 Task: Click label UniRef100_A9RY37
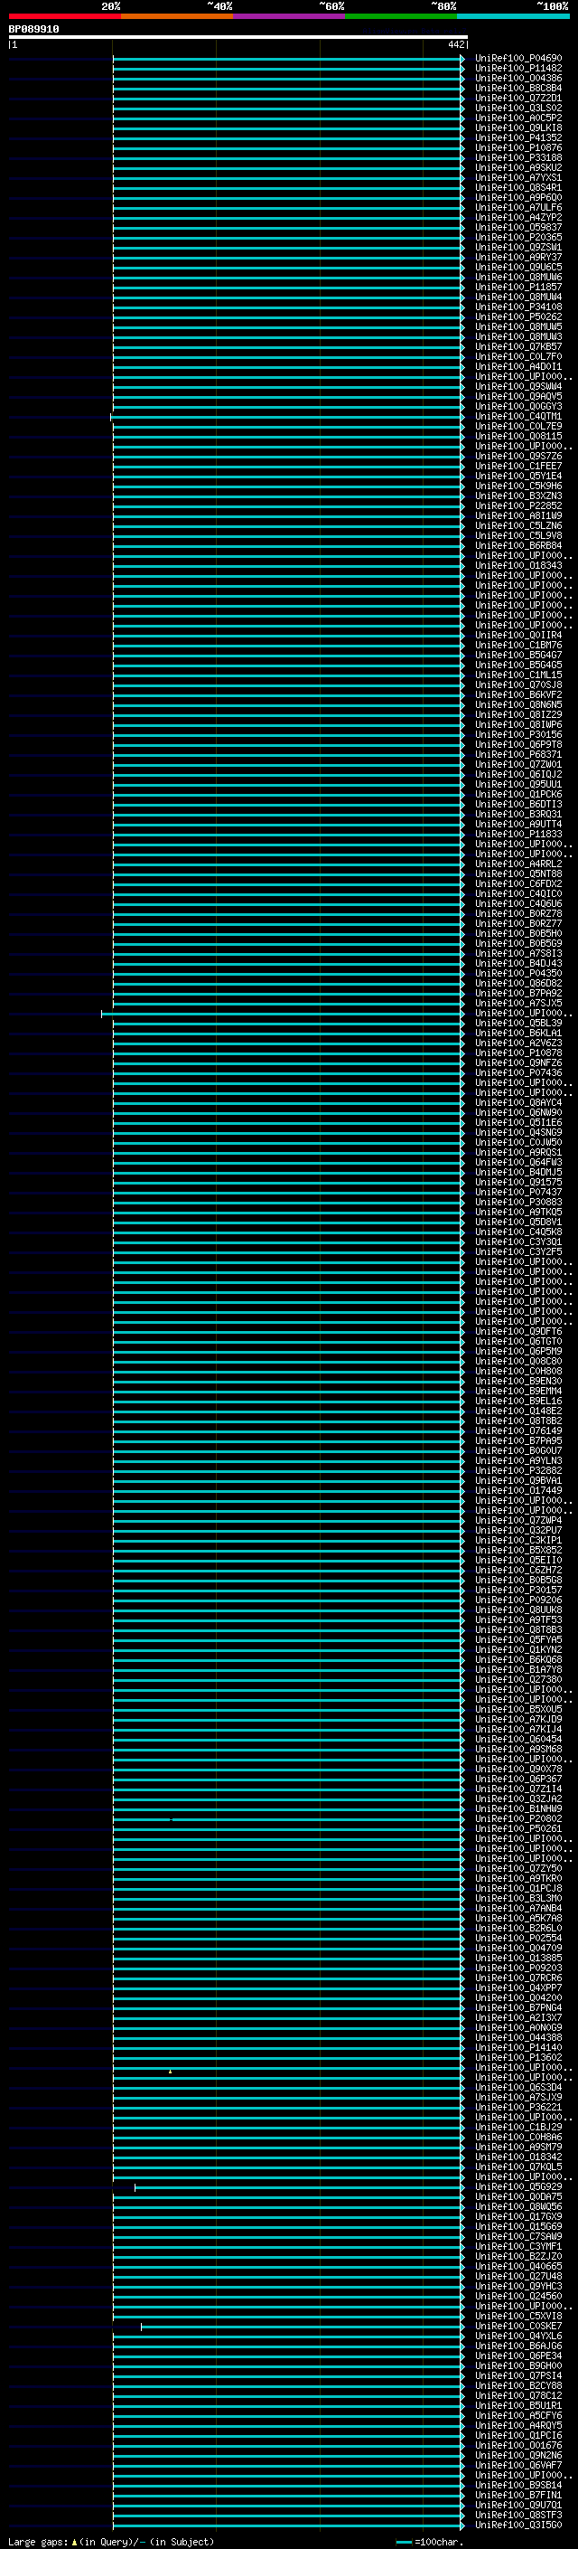click(517, 258)
